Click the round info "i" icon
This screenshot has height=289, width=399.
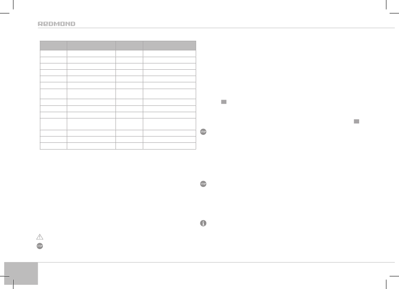[x=203, y=223]
